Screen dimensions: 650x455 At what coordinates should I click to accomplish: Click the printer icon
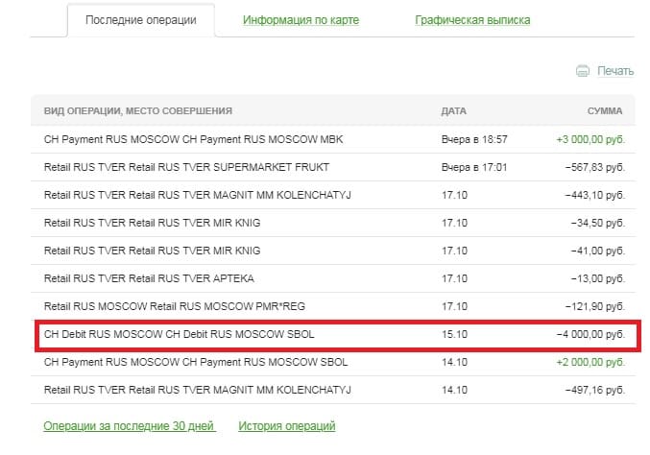click(x=582, y=71)
